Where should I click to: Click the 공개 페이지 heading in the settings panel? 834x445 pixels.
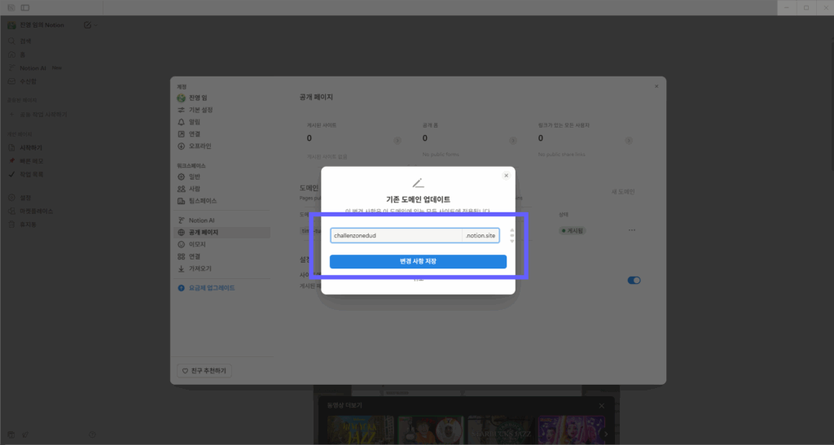tap(316, 97)
